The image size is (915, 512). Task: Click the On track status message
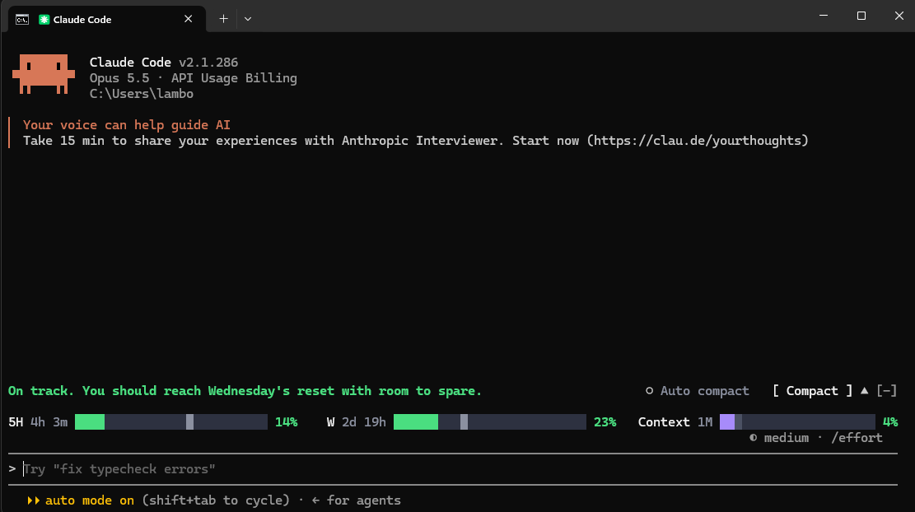(245, 391)
